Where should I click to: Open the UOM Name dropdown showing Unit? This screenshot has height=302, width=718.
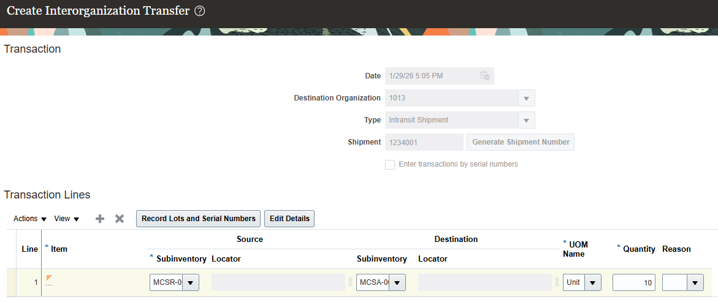(592, 282)
